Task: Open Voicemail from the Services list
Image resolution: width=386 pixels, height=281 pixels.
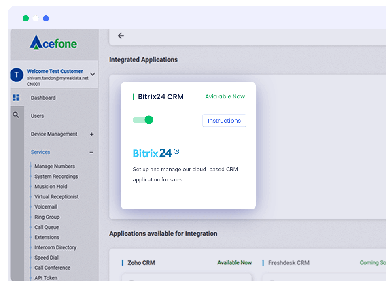Action: pyautogui.click(x=46, y=207)
